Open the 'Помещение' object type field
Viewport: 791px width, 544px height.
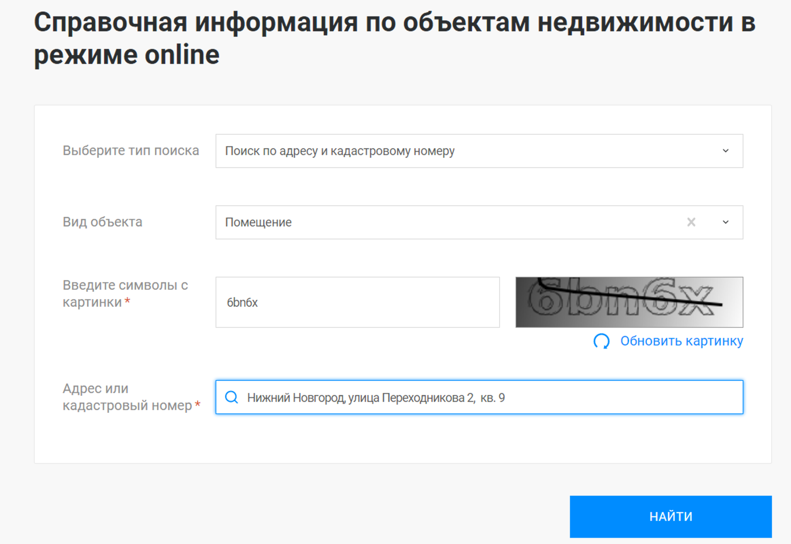coord(479,222)
